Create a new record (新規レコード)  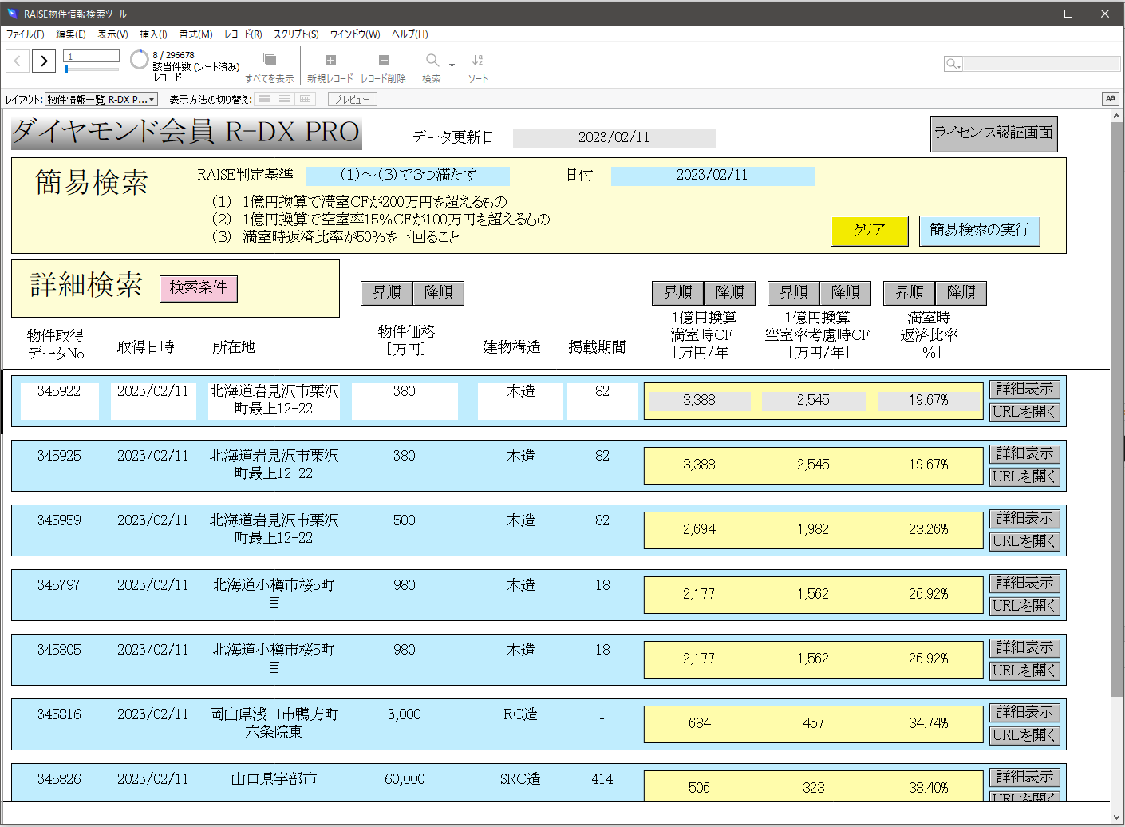[330, 60]
